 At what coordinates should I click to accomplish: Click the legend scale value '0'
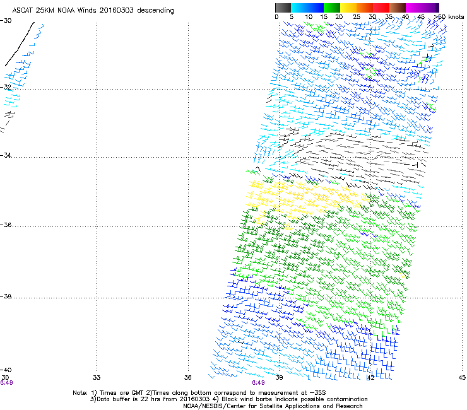[276, 17]
